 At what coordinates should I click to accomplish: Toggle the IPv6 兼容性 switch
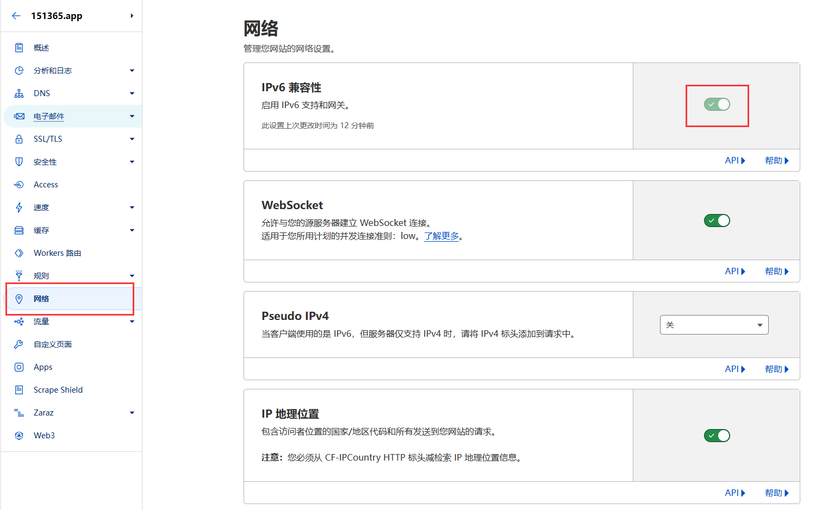click(717, 104)
